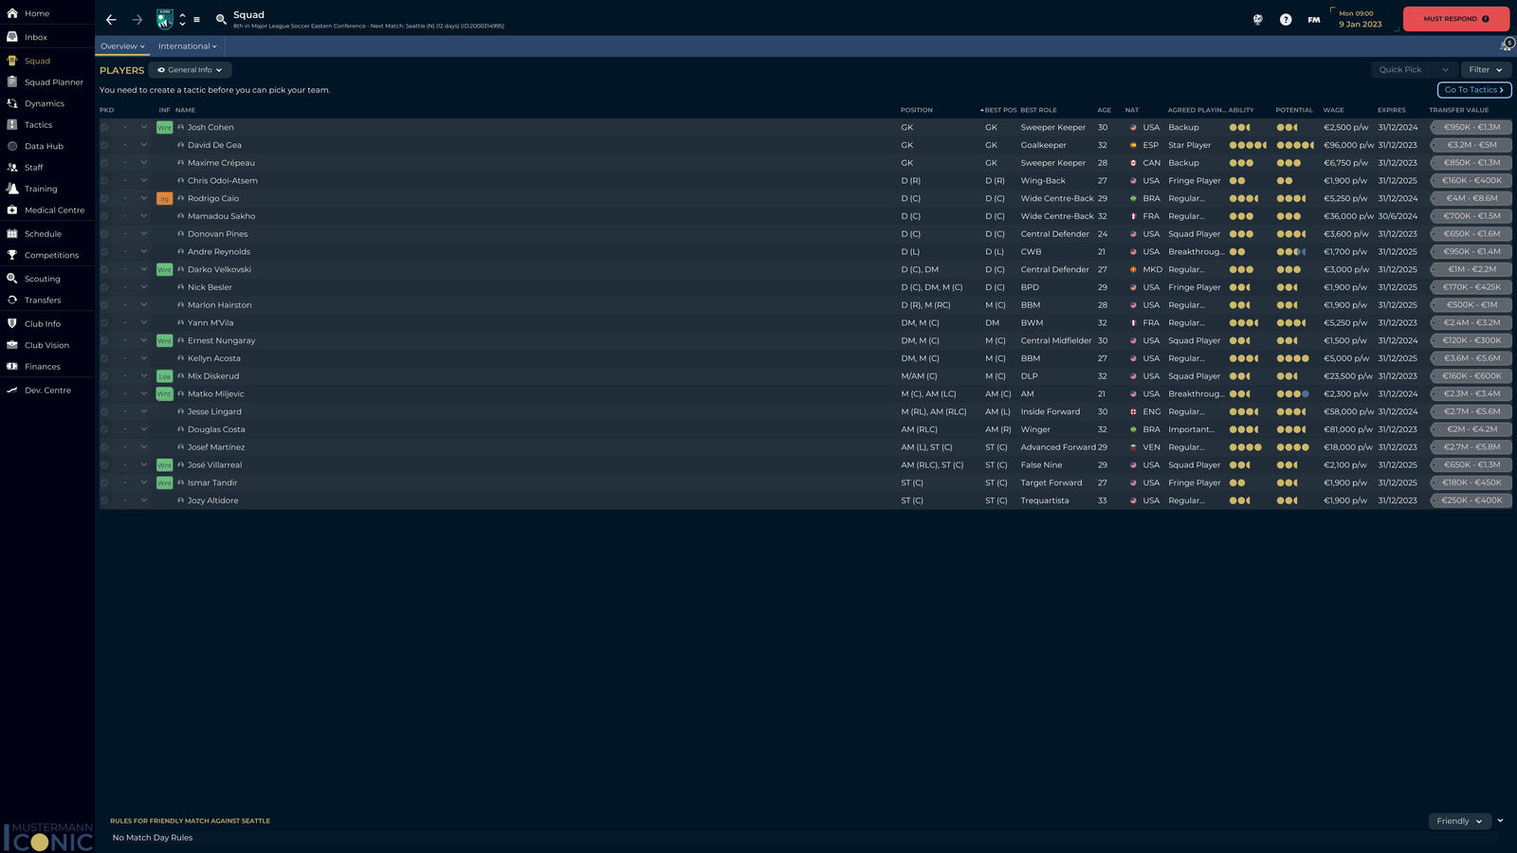Click the Go To Tactics button
This screenshot has width=1517, height=853.
tap(1473, 90)
